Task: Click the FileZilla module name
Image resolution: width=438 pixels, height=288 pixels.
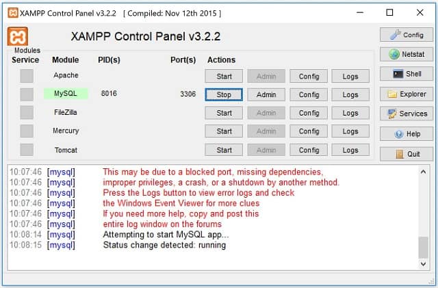Action: tap(66, 112)
